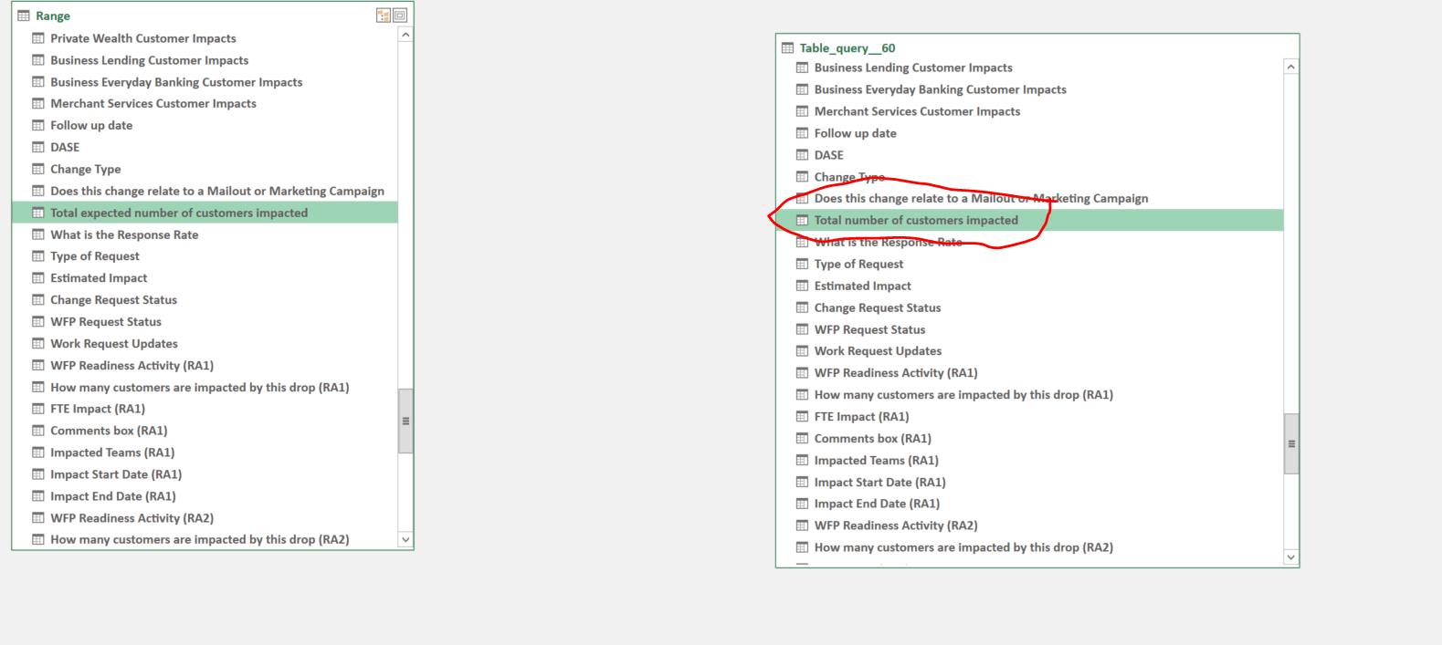This screenshot has width=1442, height=645.
Task: Click the column icon beside FTE Impact (RA1) in Range
Action: click(x=38, y=409)
